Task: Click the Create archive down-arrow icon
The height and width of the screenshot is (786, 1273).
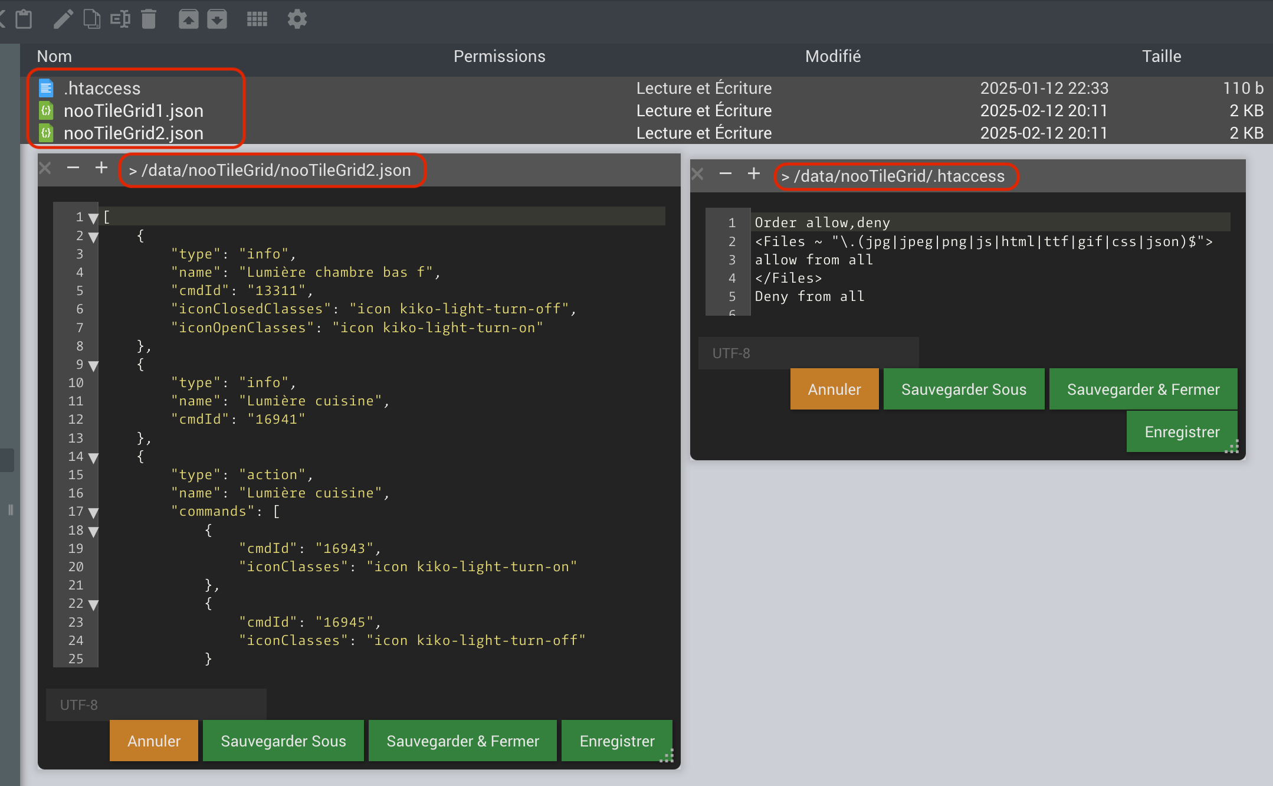Action: [217, 19]
